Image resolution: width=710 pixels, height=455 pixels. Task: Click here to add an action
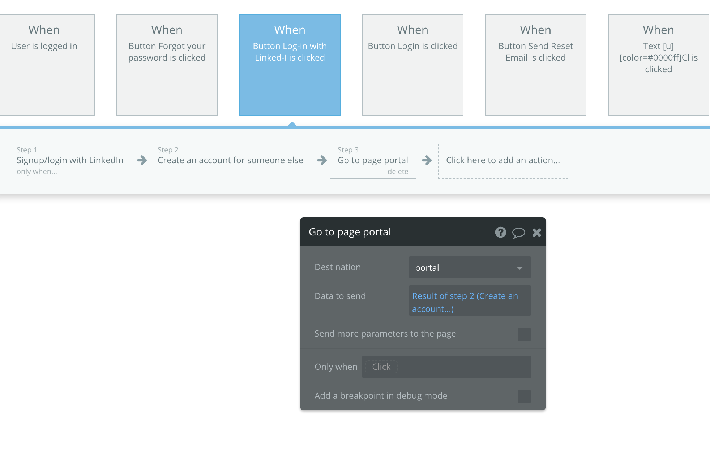(503, 161)
